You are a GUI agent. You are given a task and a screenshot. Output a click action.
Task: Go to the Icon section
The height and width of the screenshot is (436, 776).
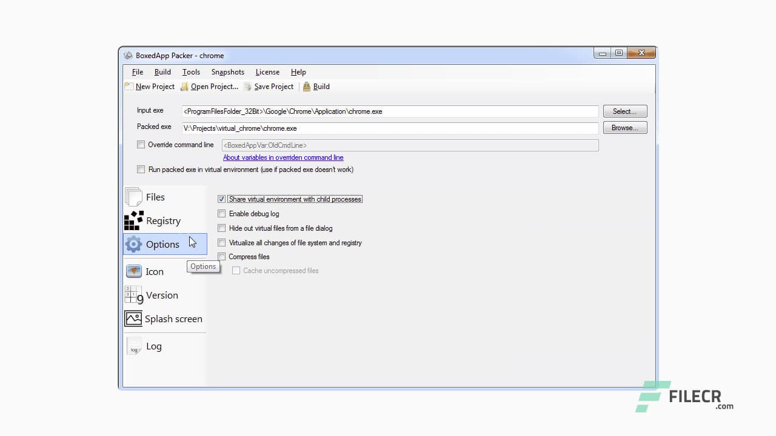click(155, 272)
